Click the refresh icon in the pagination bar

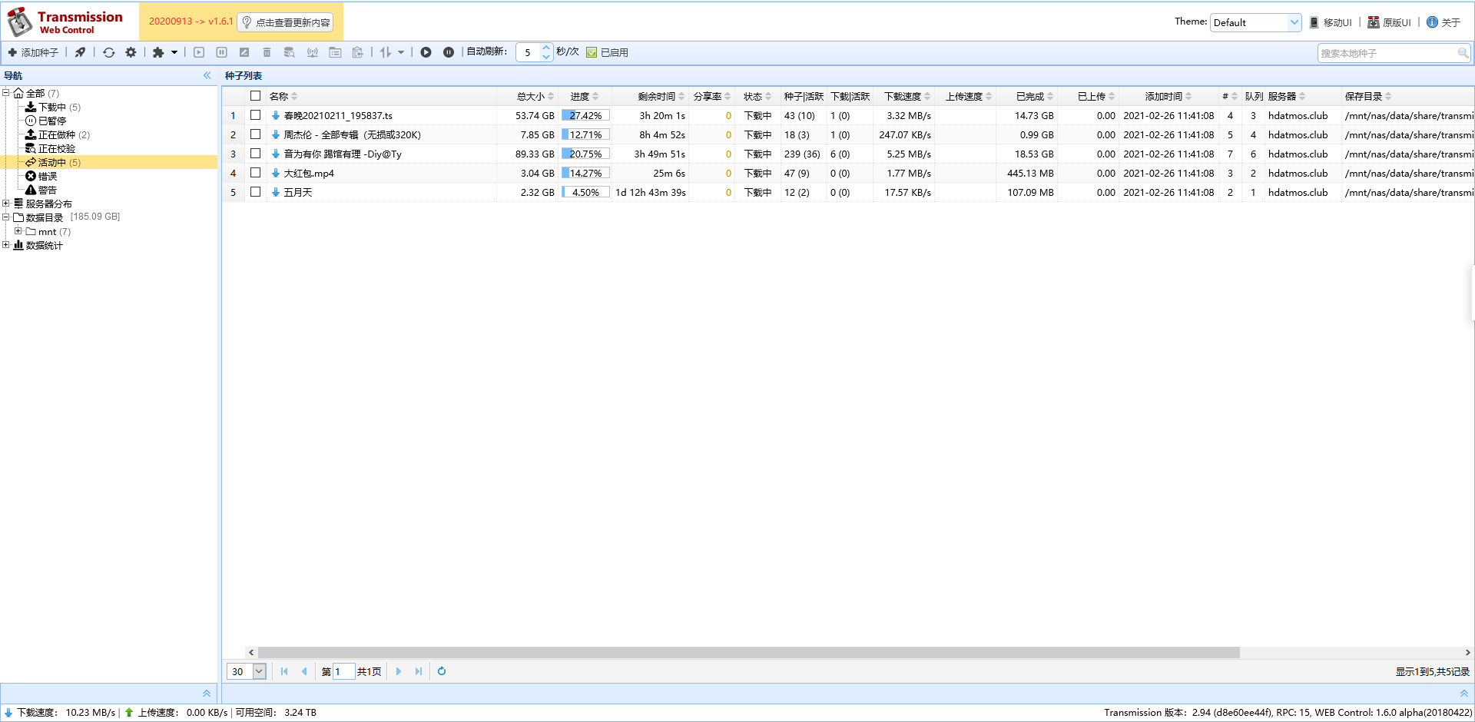[x=442, y=671]
